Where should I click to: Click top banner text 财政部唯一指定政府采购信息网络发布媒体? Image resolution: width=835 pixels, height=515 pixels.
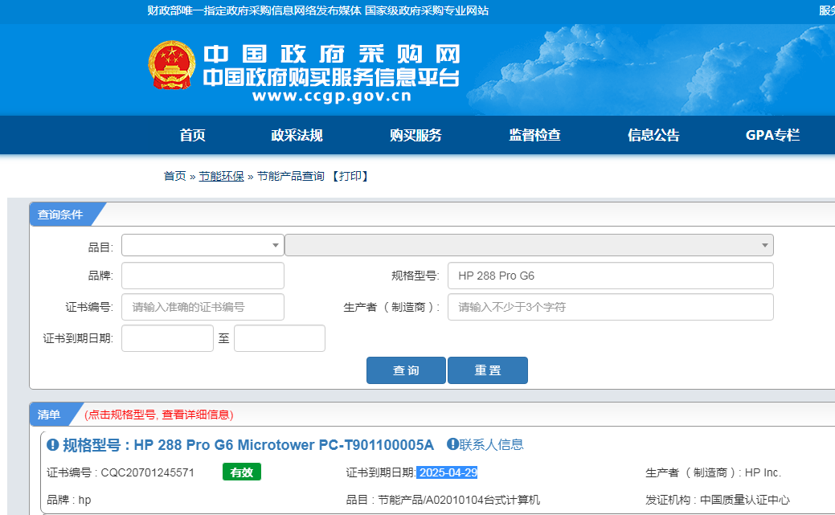[254, 10]
